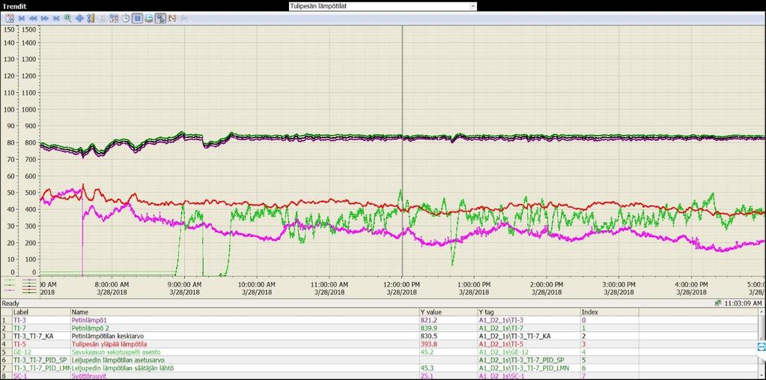Print the trend chart

point(148,18)
